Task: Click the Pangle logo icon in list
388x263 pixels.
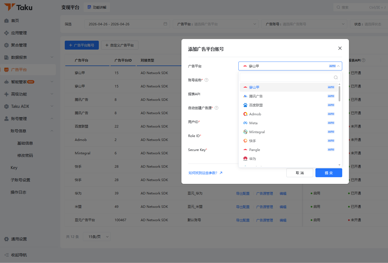Action: pos(245,150)
